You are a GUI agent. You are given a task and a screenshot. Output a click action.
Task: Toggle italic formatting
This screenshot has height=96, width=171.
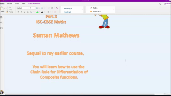pos(21,12)
